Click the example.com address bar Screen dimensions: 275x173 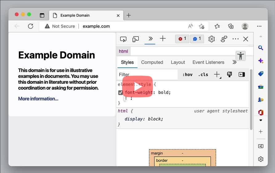click(x=96, y=26)
